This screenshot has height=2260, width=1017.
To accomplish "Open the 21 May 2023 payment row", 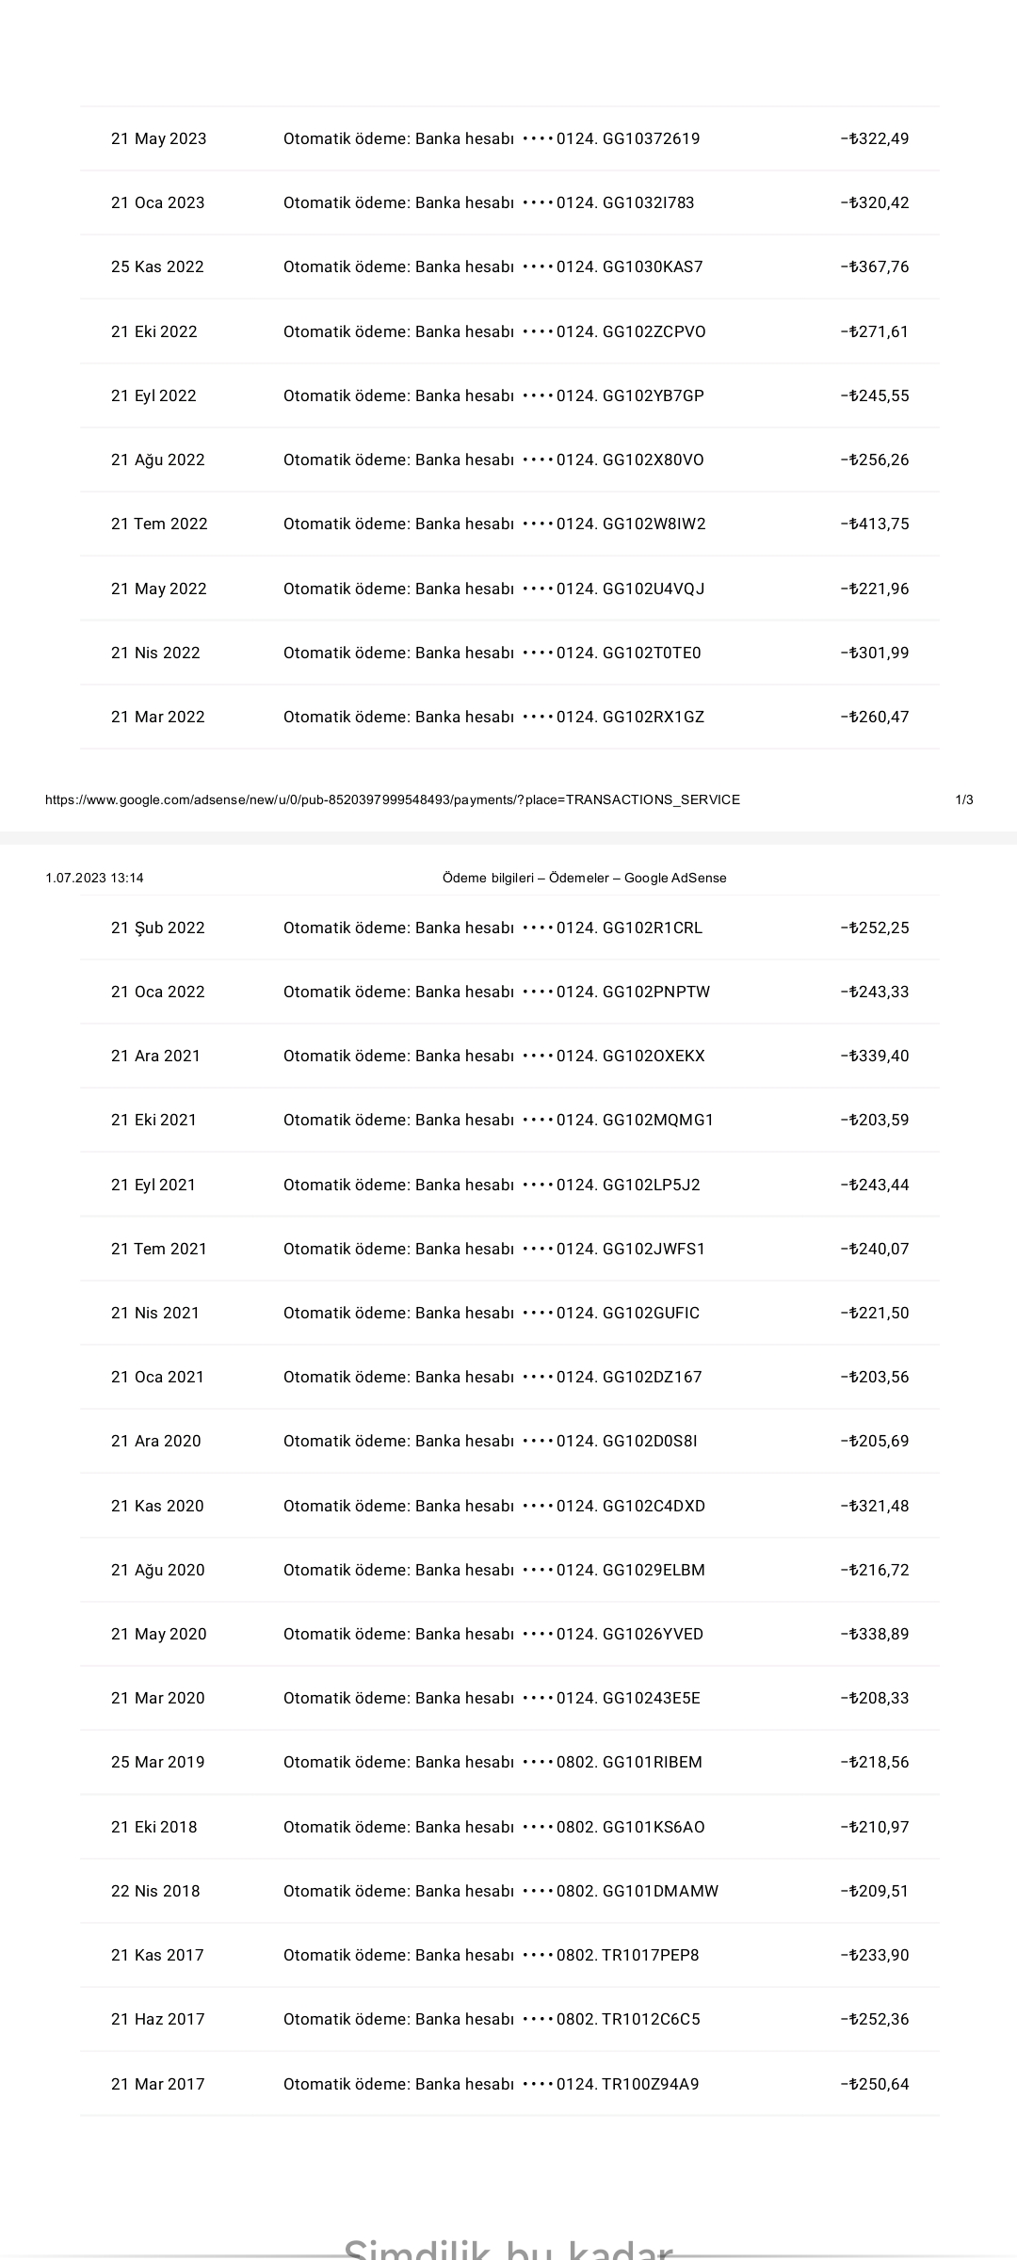I will pos(509,138).
